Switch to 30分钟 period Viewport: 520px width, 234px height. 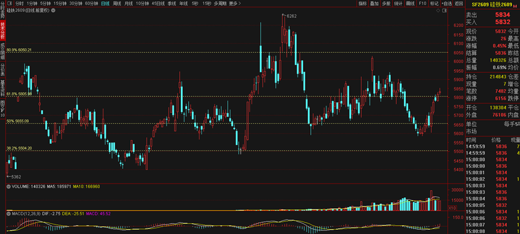tap(76, 4)
